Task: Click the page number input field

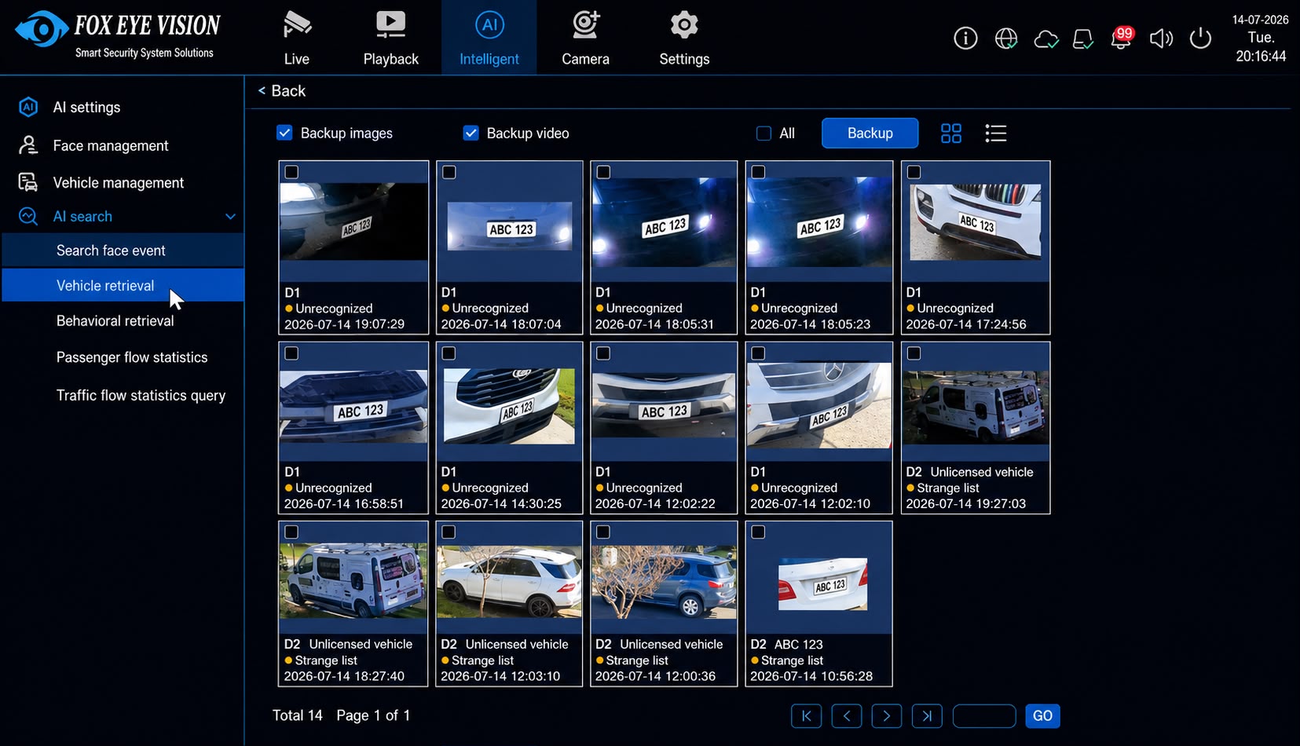Action: point(984,715)
